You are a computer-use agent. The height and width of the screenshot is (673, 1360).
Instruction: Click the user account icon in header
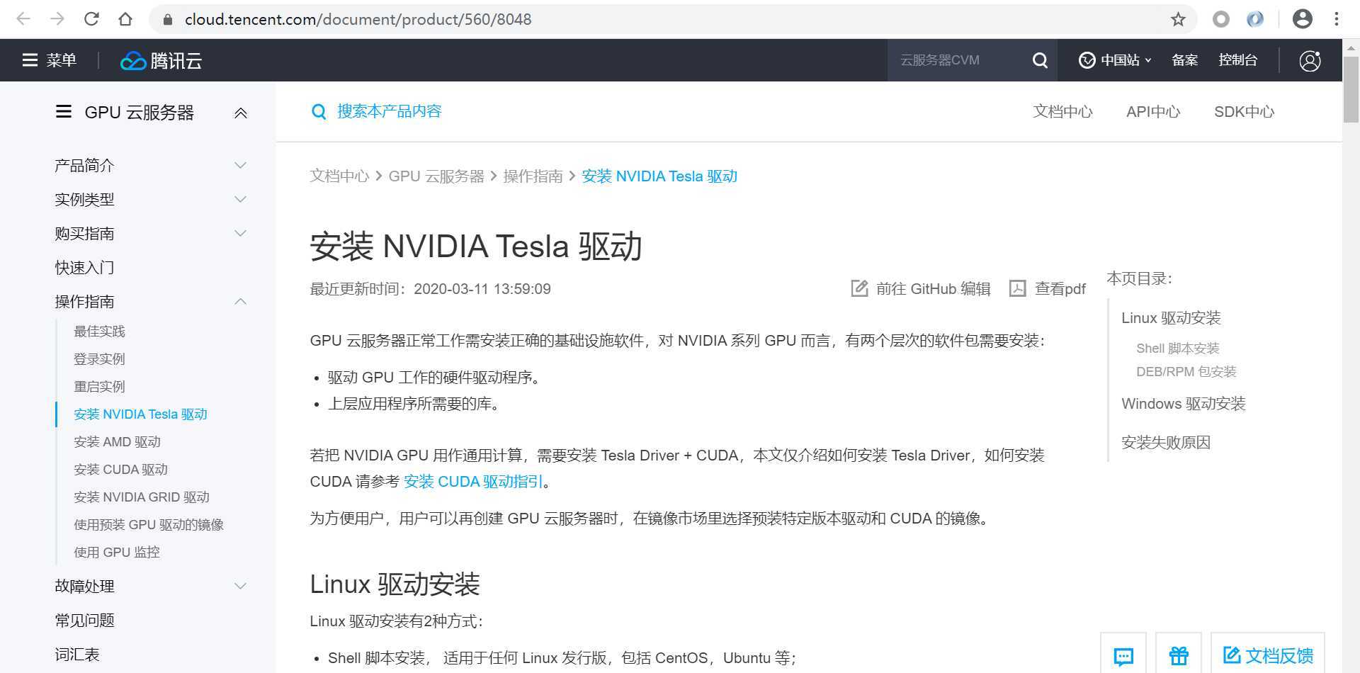pyautogui.click(x=1310, y=60)
